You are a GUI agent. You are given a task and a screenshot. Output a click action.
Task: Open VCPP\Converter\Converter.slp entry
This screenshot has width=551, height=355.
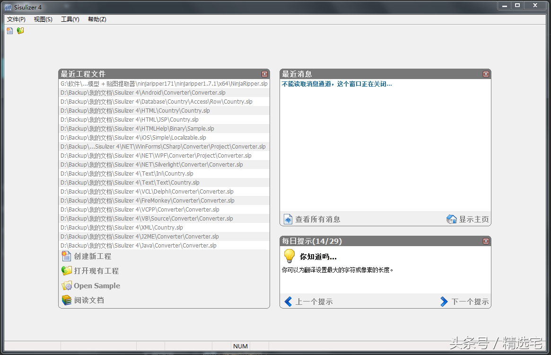click(x=164, y=209)
